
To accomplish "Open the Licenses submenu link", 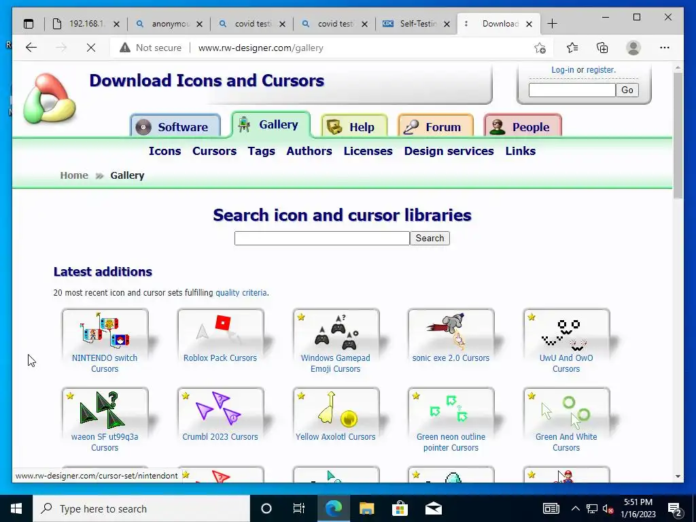I will (x=368, y=151).
